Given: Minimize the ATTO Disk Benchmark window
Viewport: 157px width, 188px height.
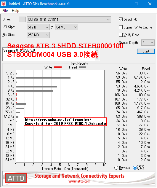Looking at the screenshot, I should pyautogui.click(x=123, y=4).
